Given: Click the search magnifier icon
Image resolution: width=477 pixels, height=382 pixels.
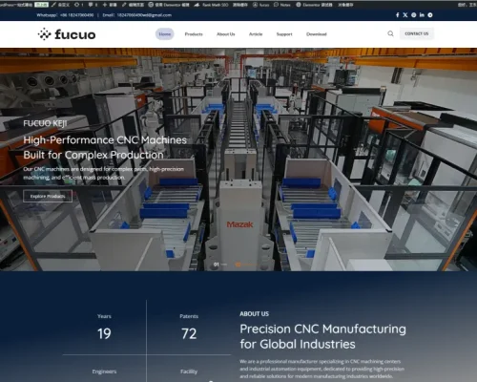Looking at the screenshot, I should click(x=390, y=33).
